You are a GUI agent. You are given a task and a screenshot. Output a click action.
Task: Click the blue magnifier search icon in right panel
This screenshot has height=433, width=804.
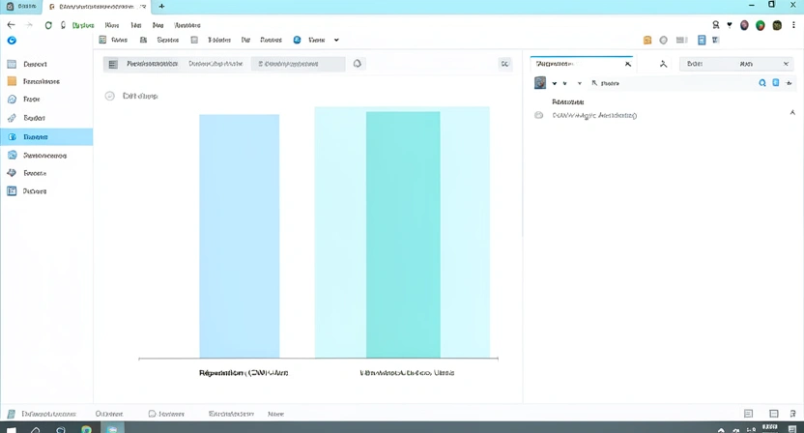coord(762,83)
